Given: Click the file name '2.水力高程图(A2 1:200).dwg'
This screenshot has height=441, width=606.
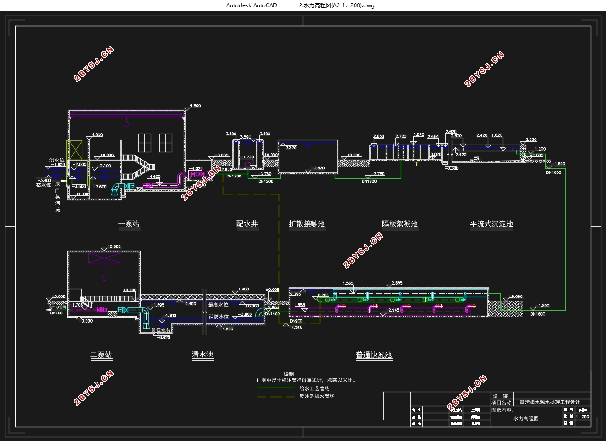Looking at the screenshot, I should pyautogui.click(x=337, y=5).
